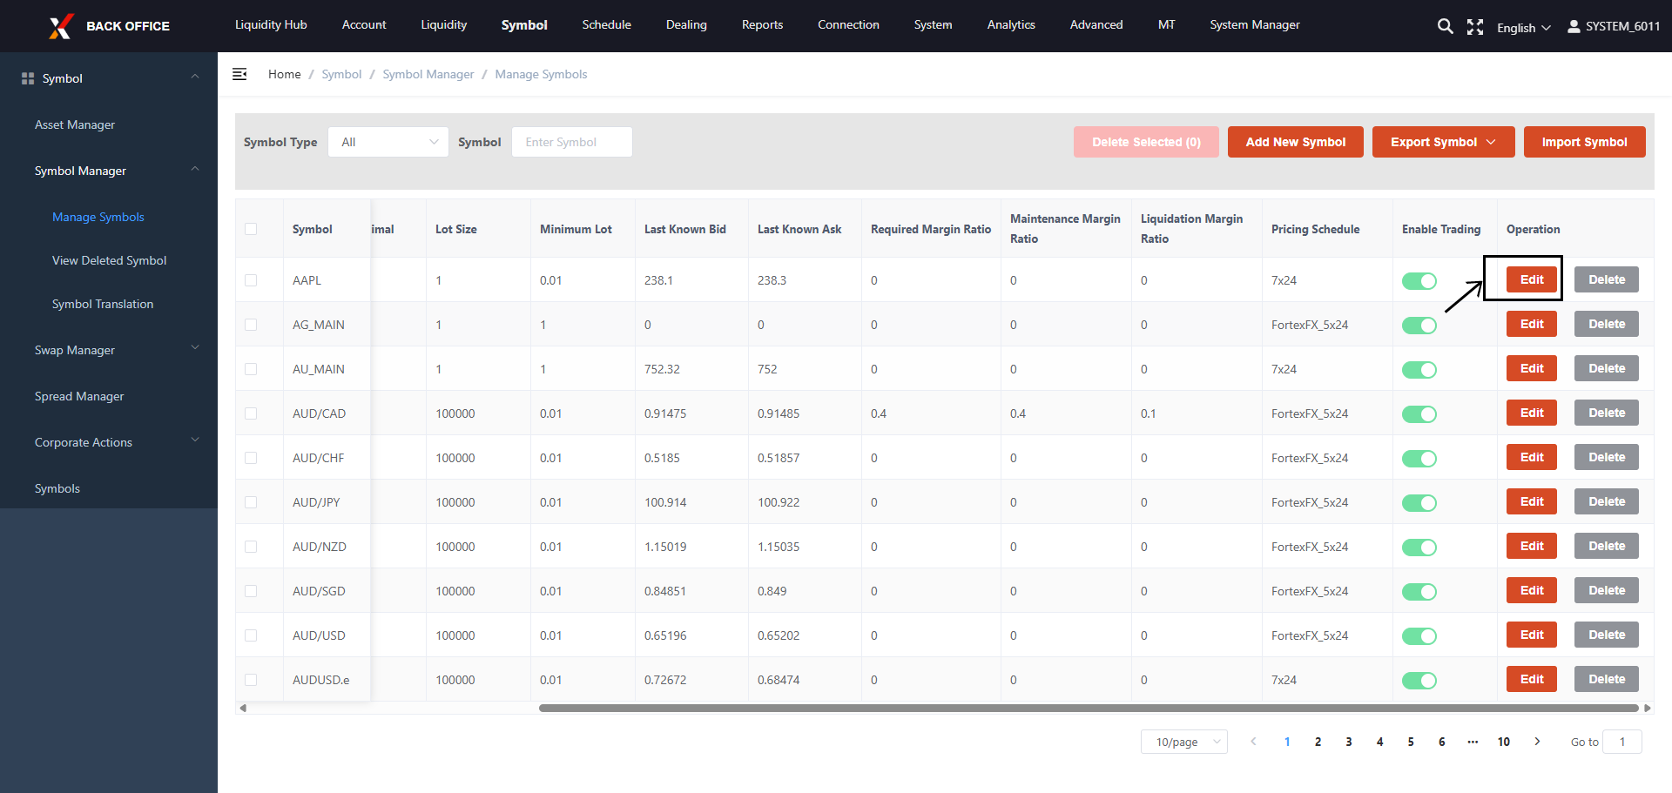Viewport: 1672px width, 793px height.
Task: Click Add New Symbol button
Action: 1295,142
